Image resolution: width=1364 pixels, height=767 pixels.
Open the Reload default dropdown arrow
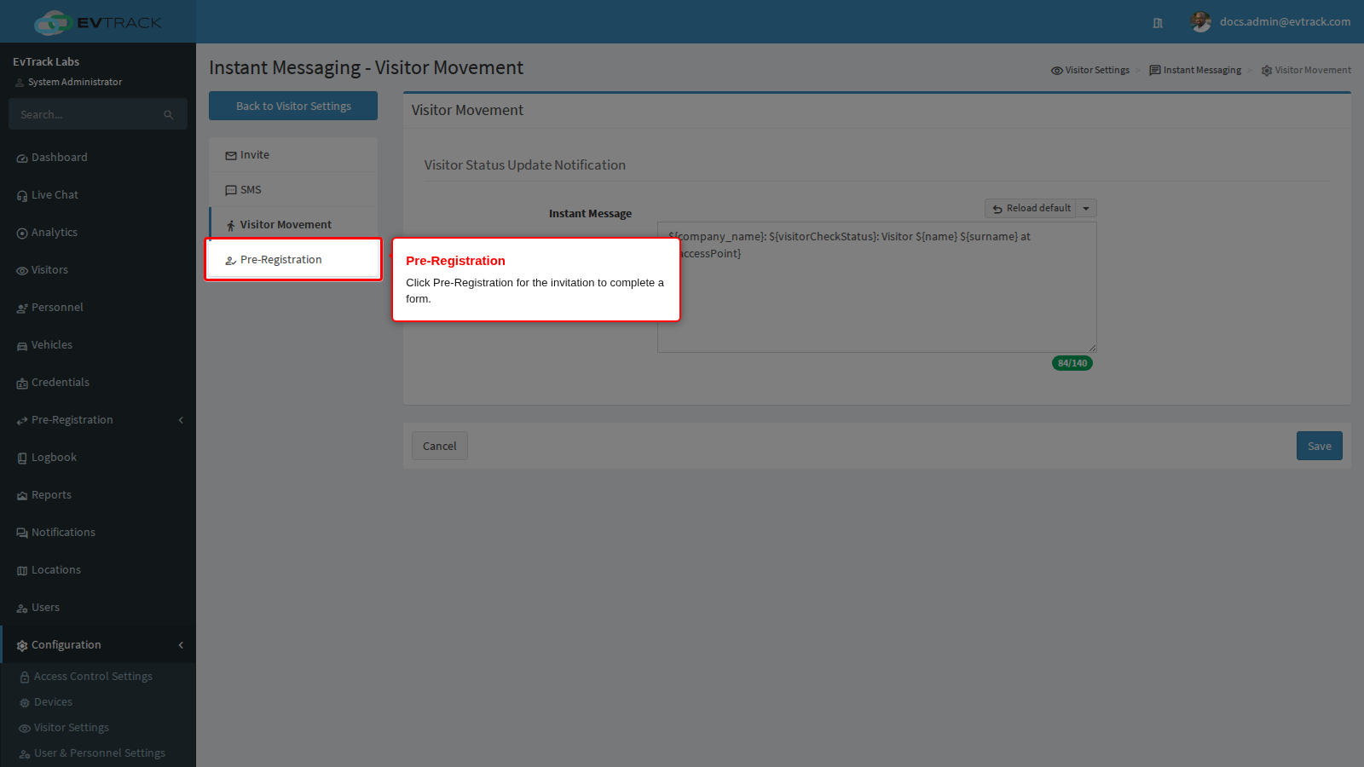(1086, 209)
